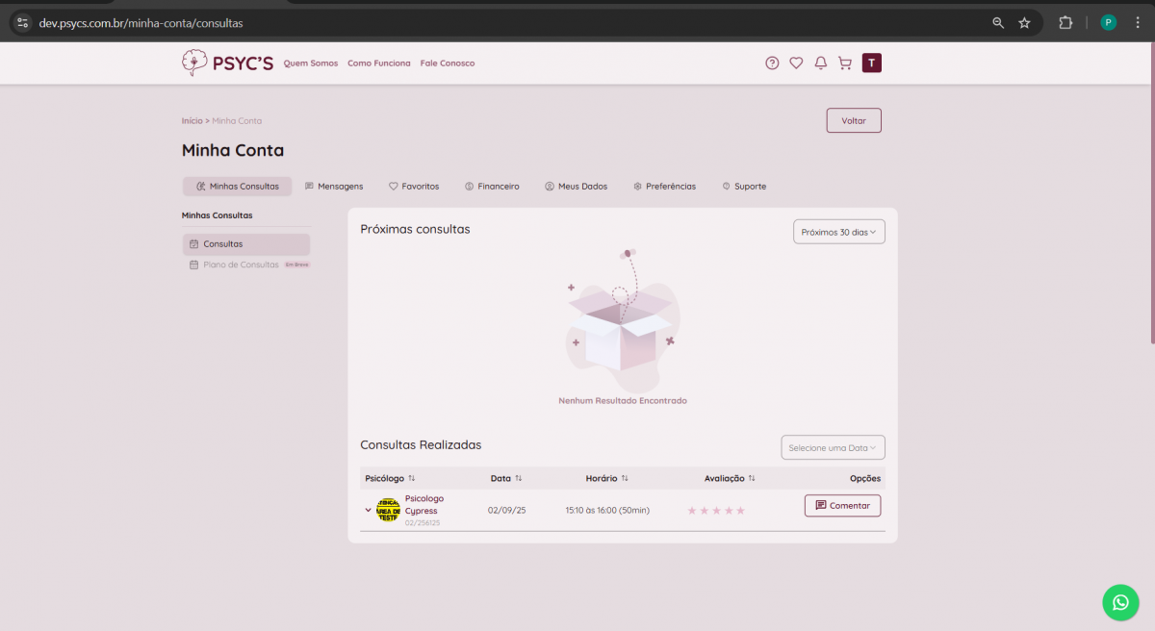
Task: Expand the Psicologo Cypress row chevron
Action: 368,510
